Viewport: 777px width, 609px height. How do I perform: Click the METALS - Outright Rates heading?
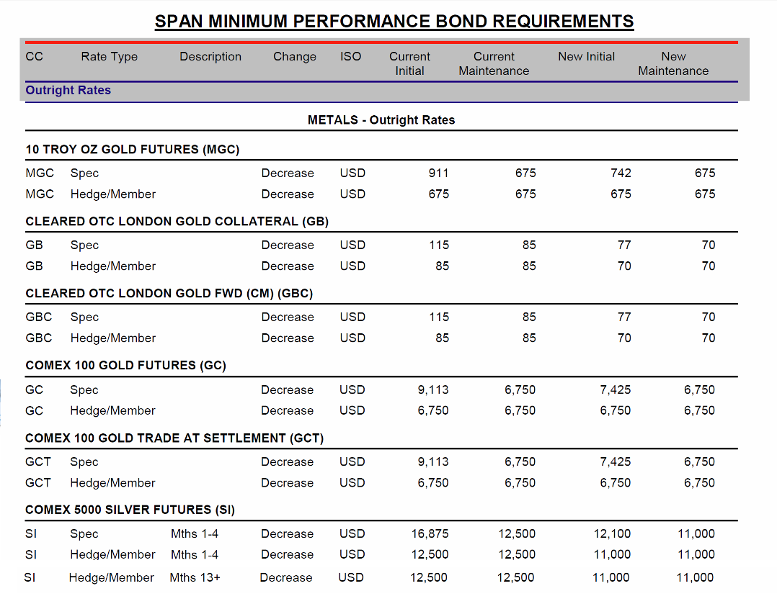[382, 119]
